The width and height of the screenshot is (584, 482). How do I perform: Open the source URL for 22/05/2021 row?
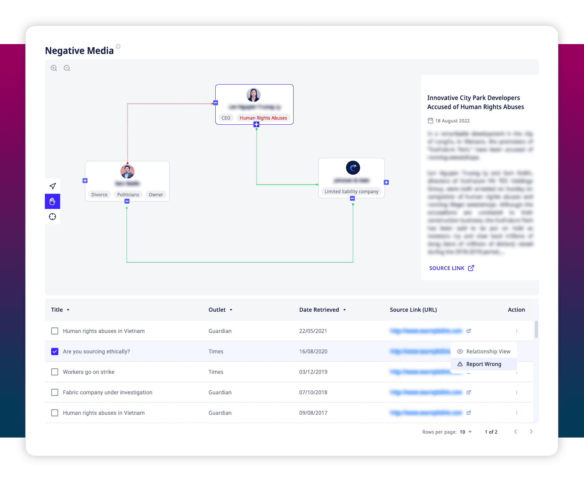click(426, 331)
